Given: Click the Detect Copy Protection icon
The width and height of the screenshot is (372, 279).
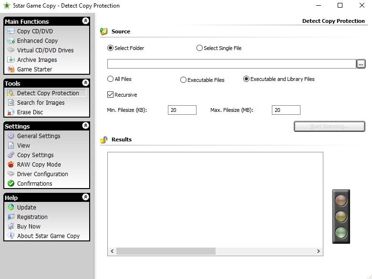Looking at the screenshot, I should [11, 93].
